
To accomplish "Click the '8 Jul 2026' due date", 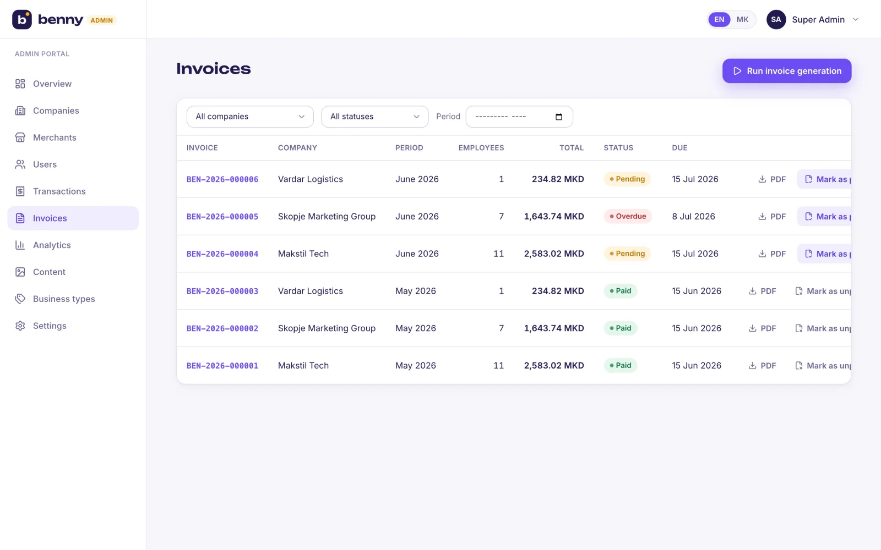I will click(693, 217).
